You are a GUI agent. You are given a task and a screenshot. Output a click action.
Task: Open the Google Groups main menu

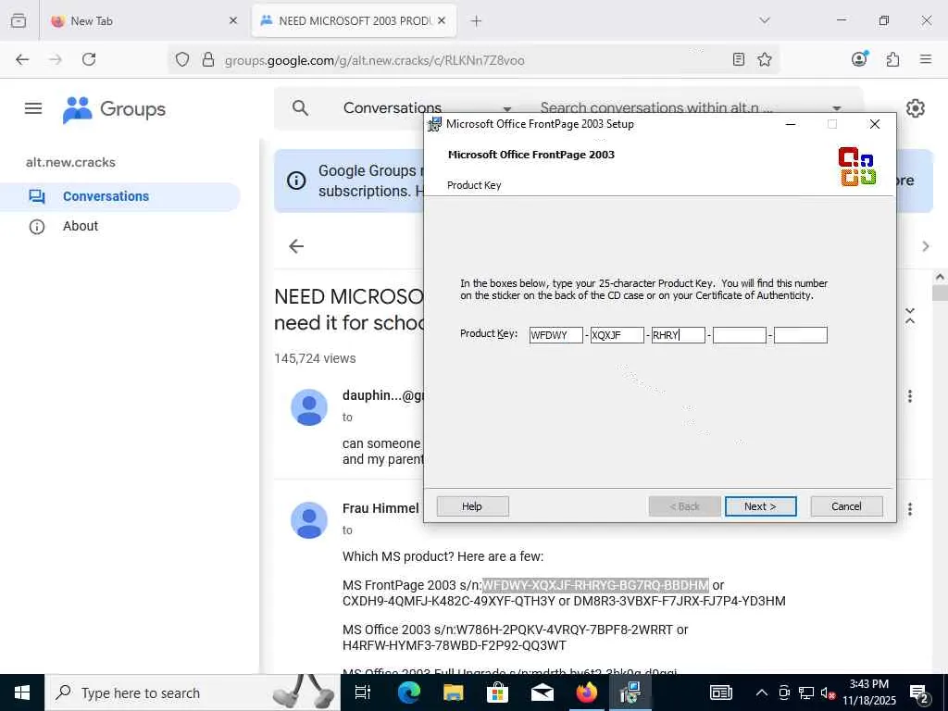tap(33, 108)
